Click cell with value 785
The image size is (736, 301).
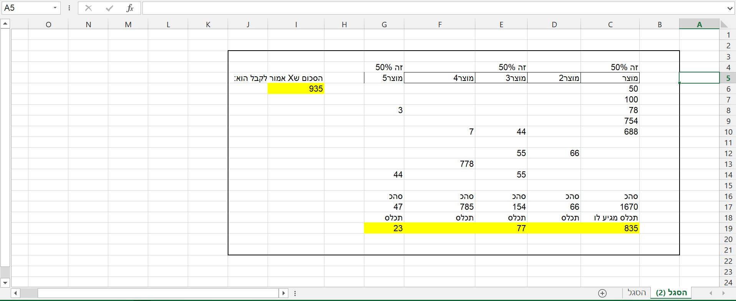point(440,207)
